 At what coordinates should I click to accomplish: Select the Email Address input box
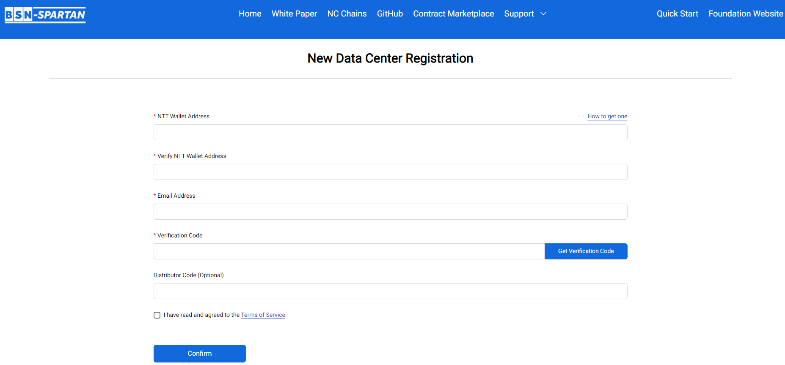coord(390,212)
